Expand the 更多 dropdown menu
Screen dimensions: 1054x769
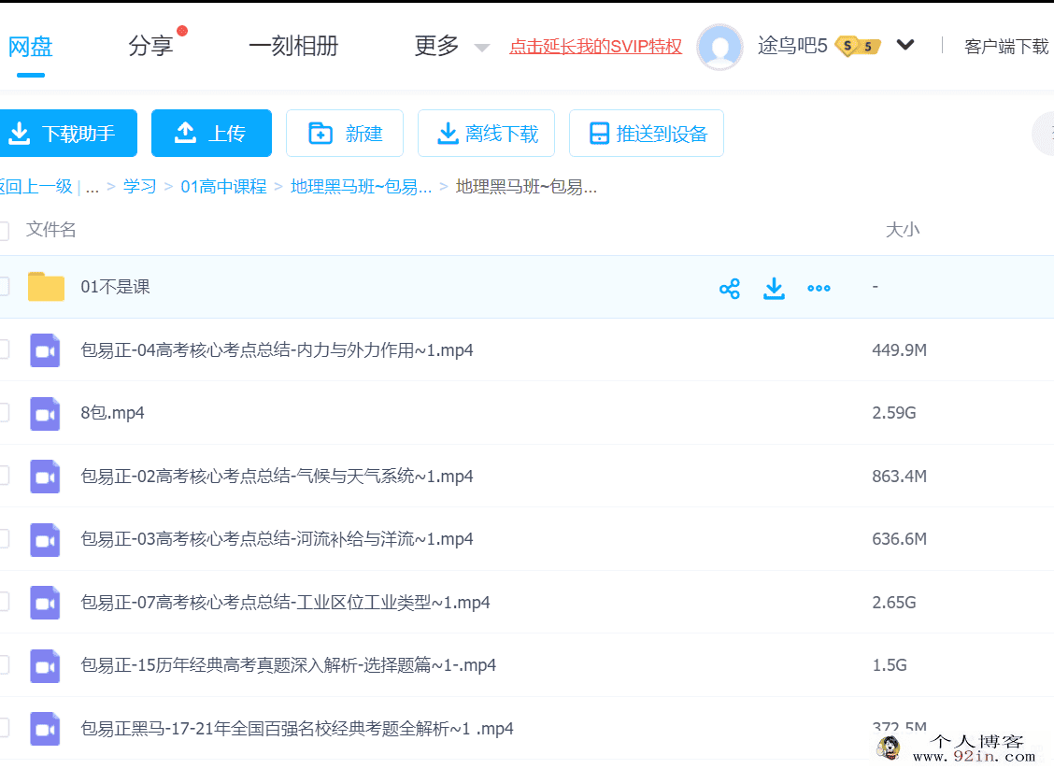click(481, 48)
